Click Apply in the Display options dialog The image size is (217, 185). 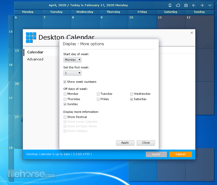pos(125,143)
